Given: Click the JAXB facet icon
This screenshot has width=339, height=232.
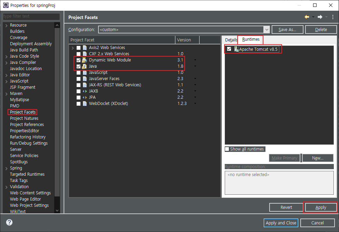Looking at the screenshot, I should 85,91.
